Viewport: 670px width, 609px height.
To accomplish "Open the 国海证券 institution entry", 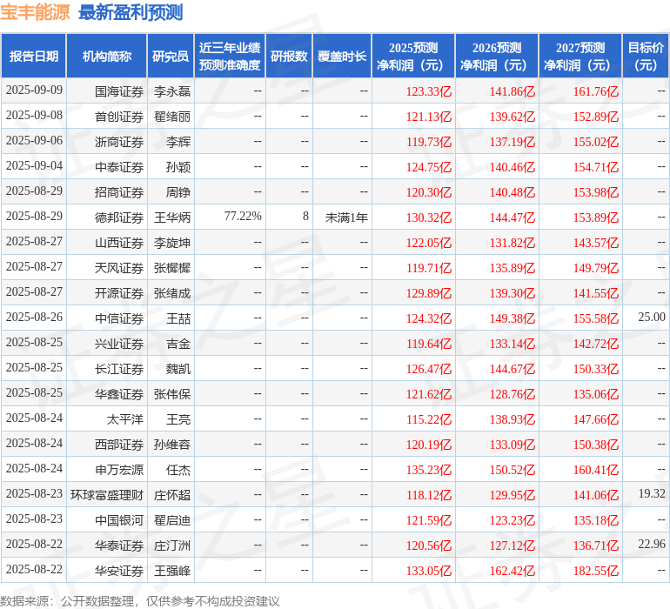I will point(118,90).
